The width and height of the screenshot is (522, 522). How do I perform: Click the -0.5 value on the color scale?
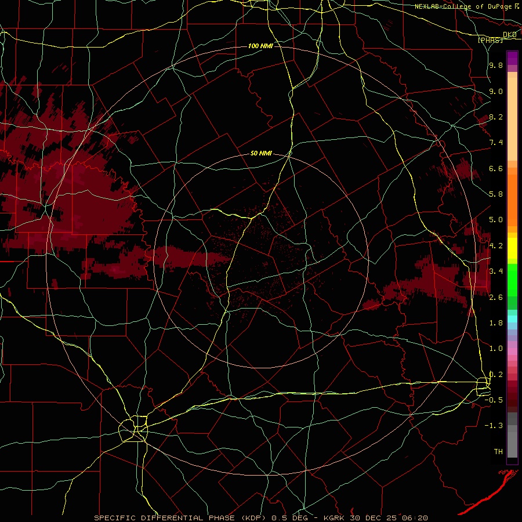click(x=494, y=400)
